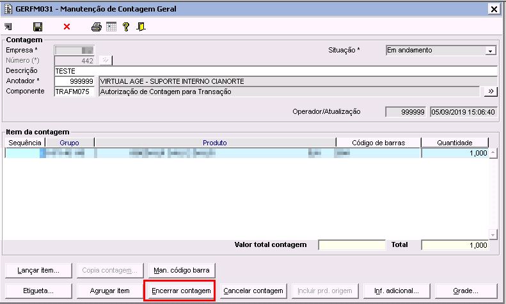This screenshot has width=506, height=304.
Task: Click the Operador field showing 999999
Action: pyautogui.click(x=406, y=112)
